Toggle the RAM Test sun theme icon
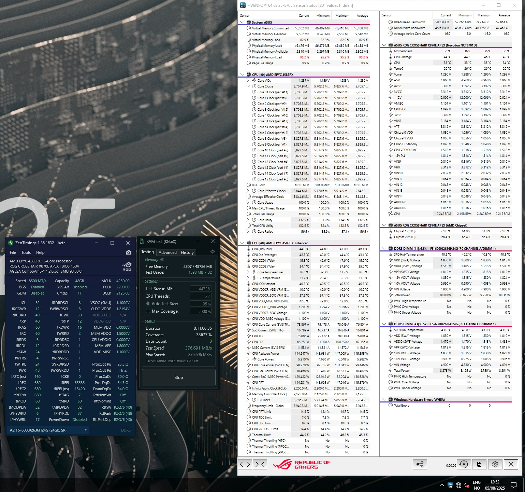The image size is (525, 492). pyautogui.click(x=213, y=251)
